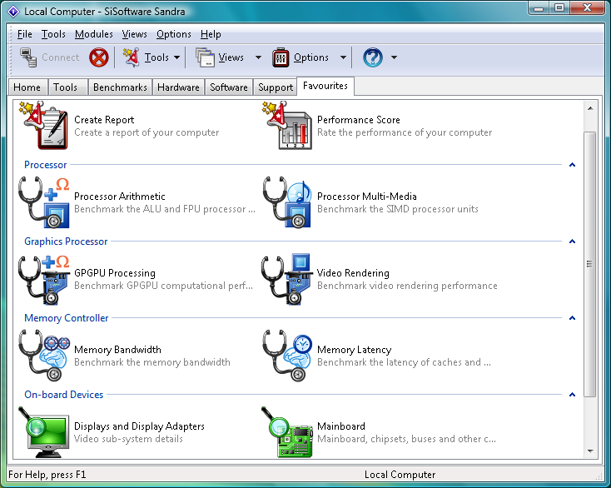This screenshot has height=488, width=611.
Task: Start the Memory Bandwidth benchmark icon
Action: click(x=44, y=356)
